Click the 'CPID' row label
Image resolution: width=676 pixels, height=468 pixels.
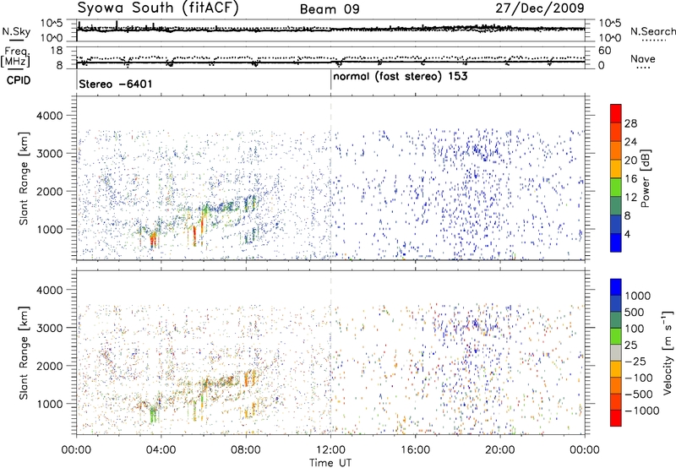pos(19,80)
